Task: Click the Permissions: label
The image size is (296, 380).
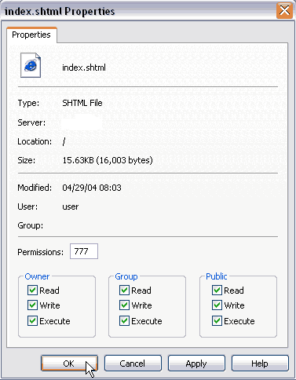Action: coord(40,252)
